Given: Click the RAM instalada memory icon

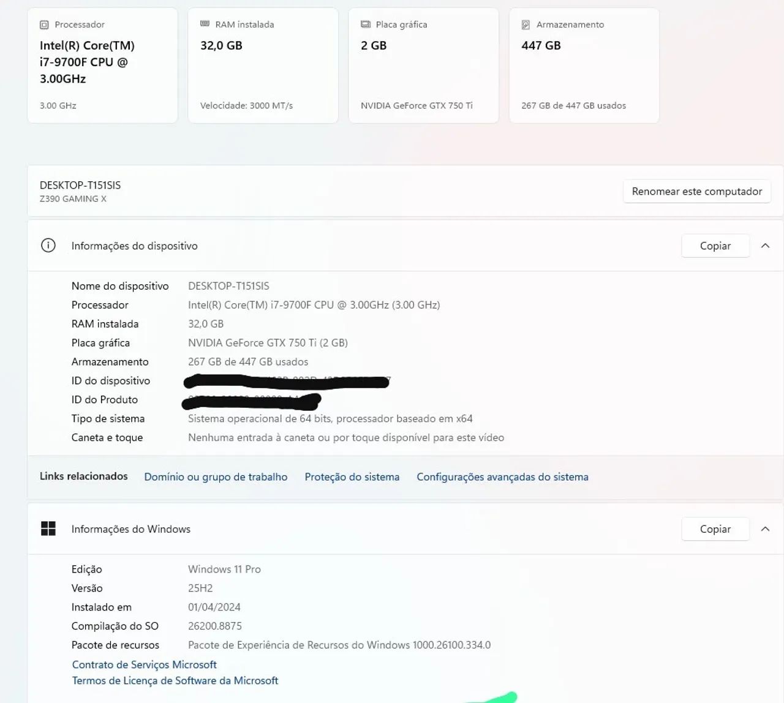Looking at the screenshot, I should 205,24.
